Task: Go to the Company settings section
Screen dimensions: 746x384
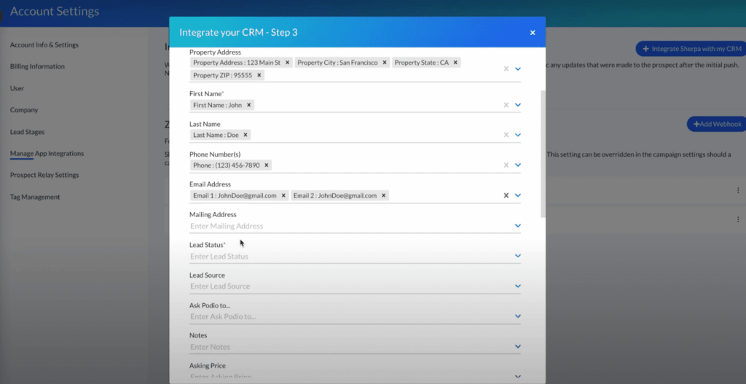Action: click(x=24, y=110)
